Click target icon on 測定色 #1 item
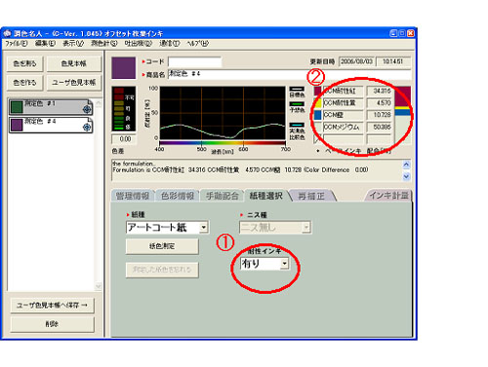The width and height of the screenshot is (488, 367). point(87,109)
